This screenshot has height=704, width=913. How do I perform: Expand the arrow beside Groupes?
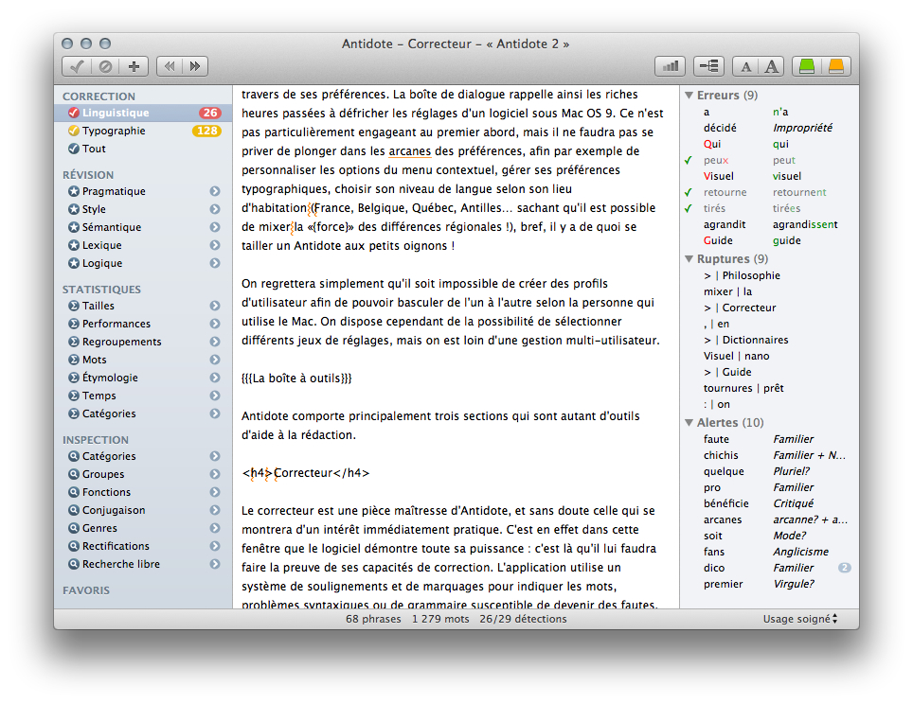click(215, 474)
